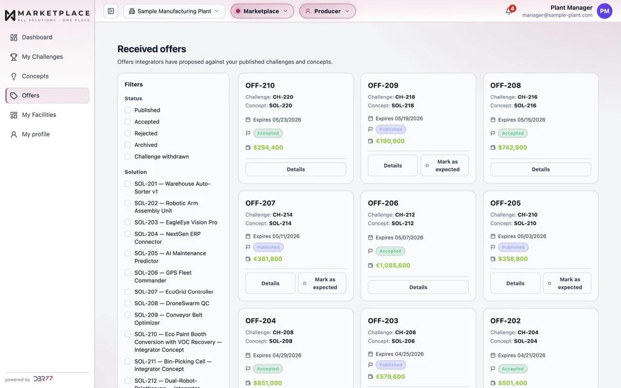Click the Offers tag icon
621x388 pixels.
[x=14, y=95]
